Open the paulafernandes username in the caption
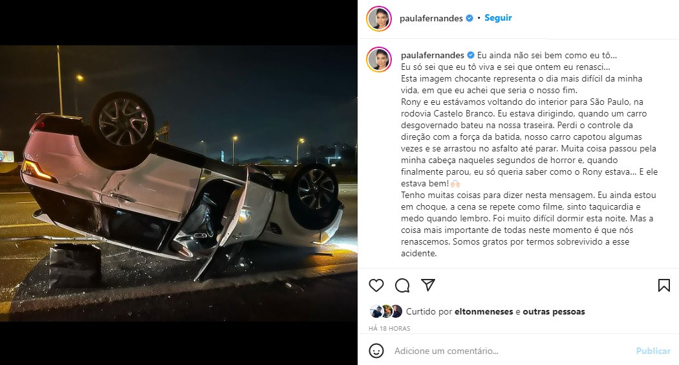This screenshot has height=365, width=679. point(432,55)
